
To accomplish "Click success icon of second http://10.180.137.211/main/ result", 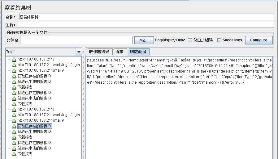I will point(14,121).
